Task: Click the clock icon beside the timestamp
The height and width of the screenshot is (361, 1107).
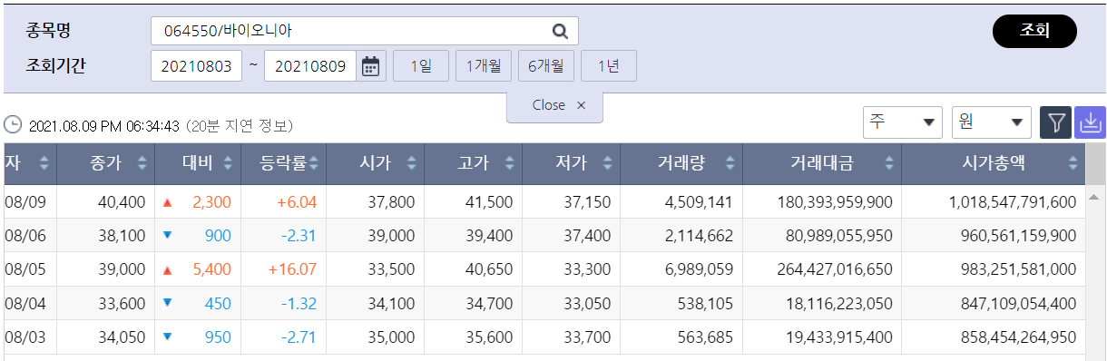Action: coord(14,125)
